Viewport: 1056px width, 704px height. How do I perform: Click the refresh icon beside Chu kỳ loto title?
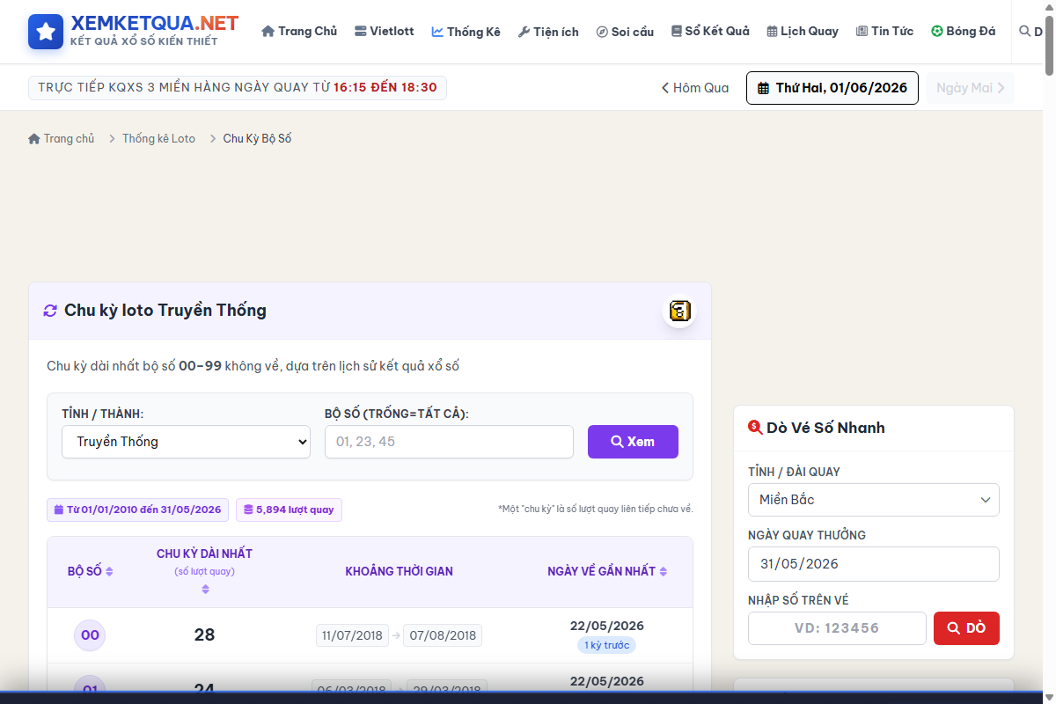[50, 311]
